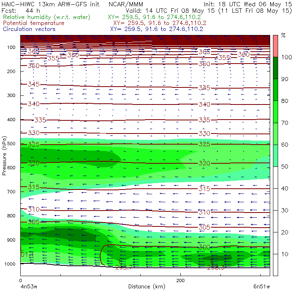
Task: Click the '298.7' minimum temperature label
Action: 124,267
